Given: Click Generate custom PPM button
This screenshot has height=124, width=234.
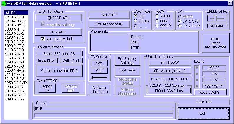Looking at the screenshot, I should (59, 71).
